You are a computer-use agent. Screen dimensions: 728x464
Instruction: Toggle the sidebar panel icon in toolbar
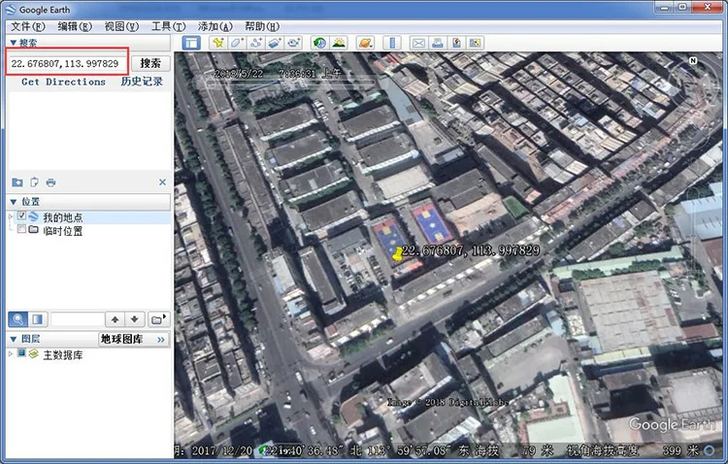pos(191,43)
